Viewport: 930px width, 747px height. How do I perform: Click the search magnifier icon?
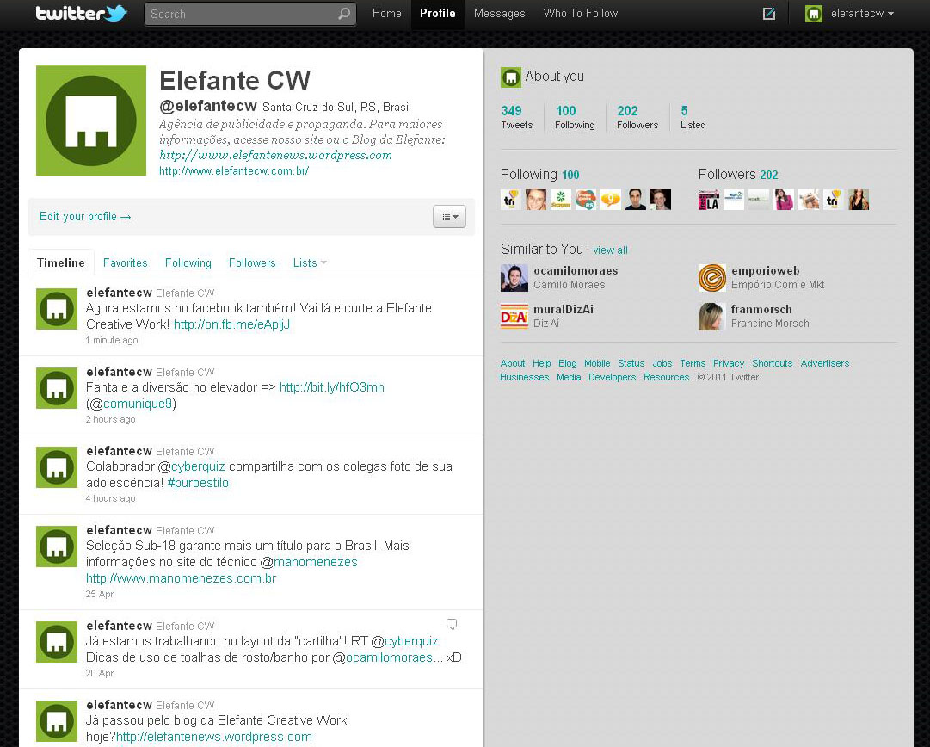(x=344, y=14)
